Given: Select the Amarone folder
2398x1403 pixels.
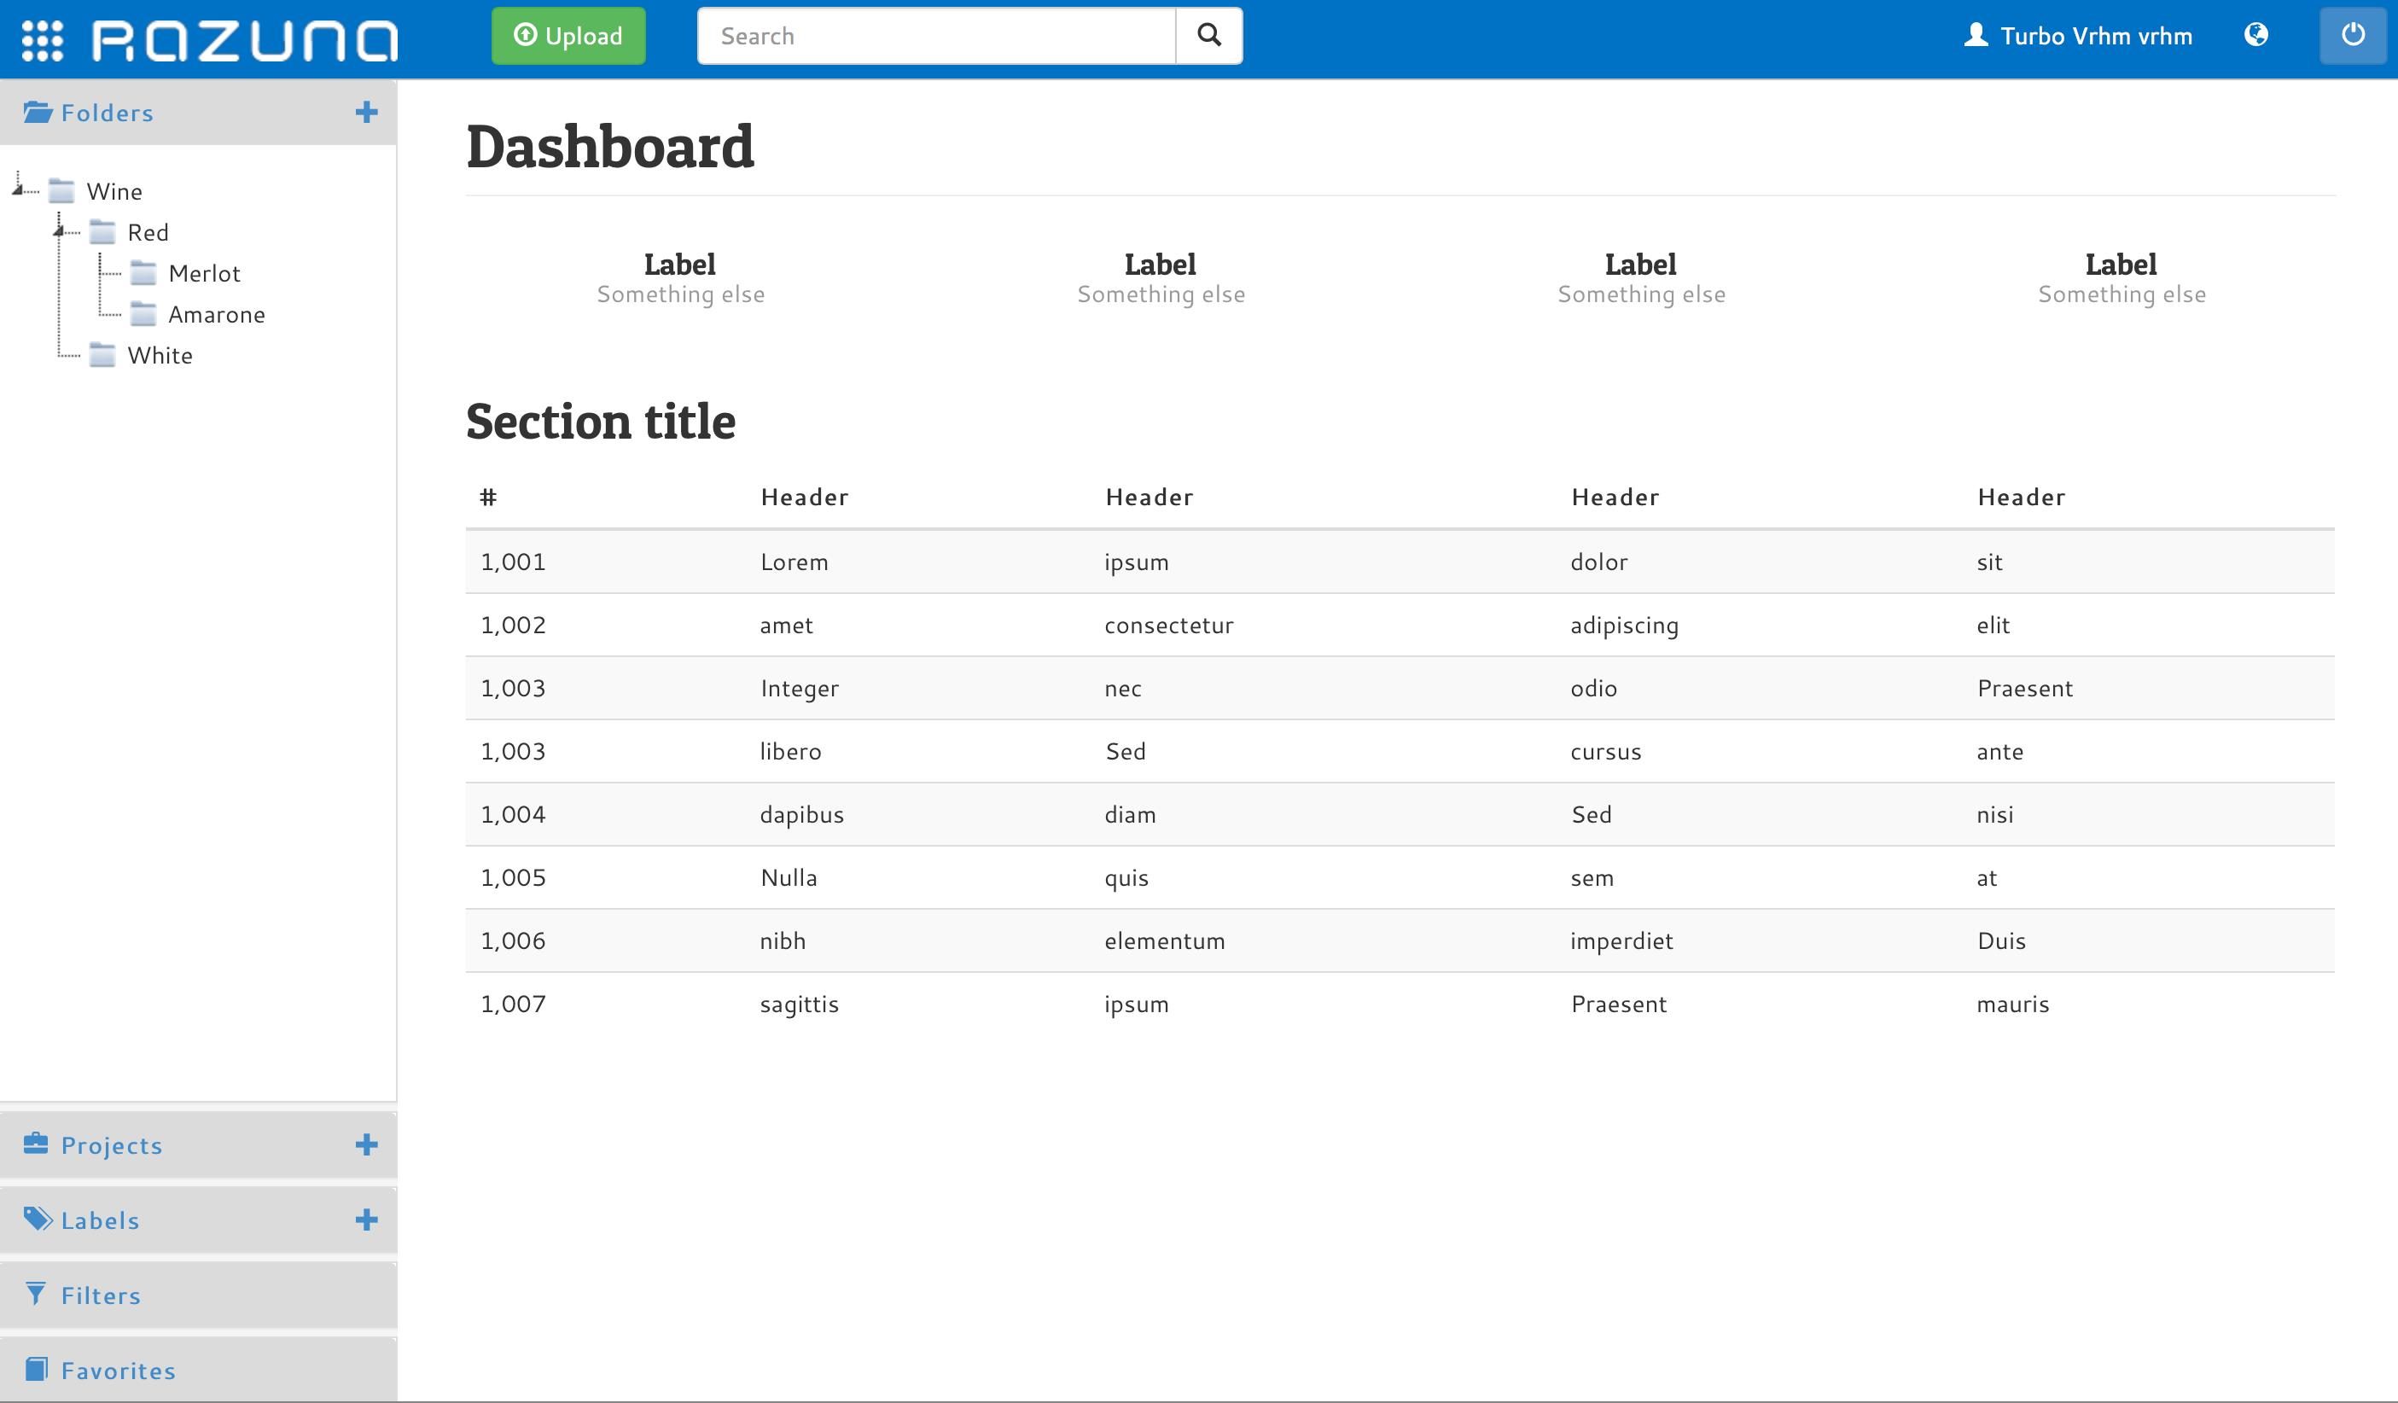Looking at the screenshot, I should (x=216, y=315).
